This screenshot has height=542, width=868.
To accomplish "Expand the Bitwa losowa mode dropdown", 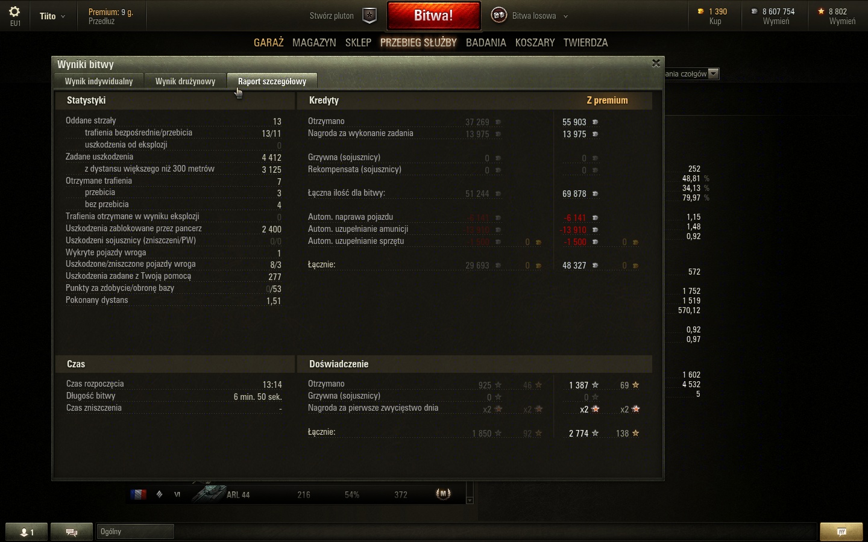I will point(565,16).
